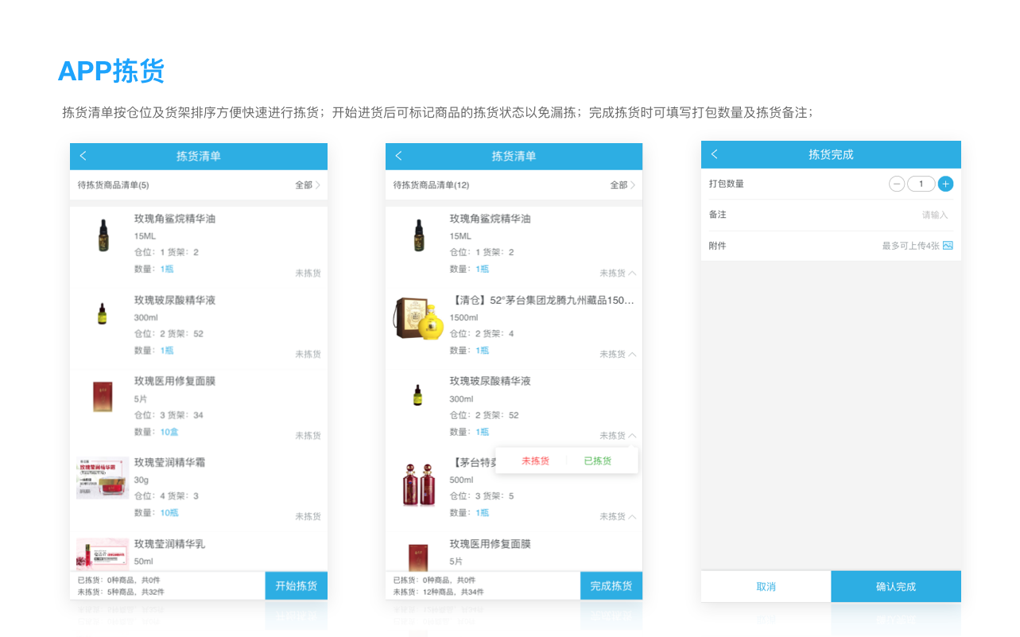The image size is (1020, 637).
Task: Select 未拣货 option in status popup
Action: (x=535, y=460)
